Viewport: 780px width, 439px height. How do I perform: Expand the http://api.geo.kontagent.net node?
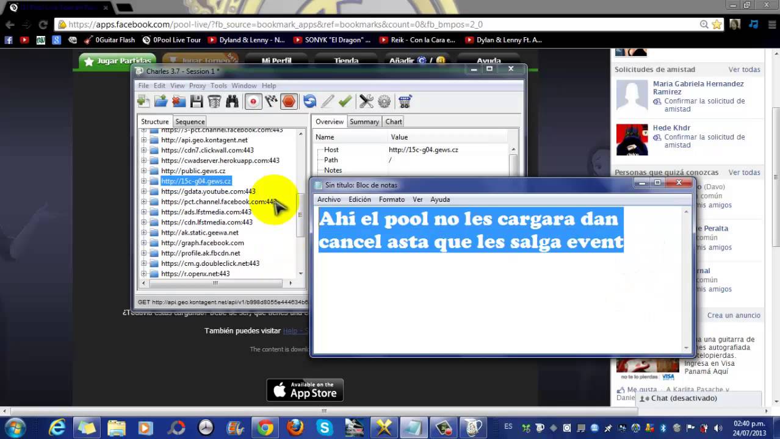(144, 140)
